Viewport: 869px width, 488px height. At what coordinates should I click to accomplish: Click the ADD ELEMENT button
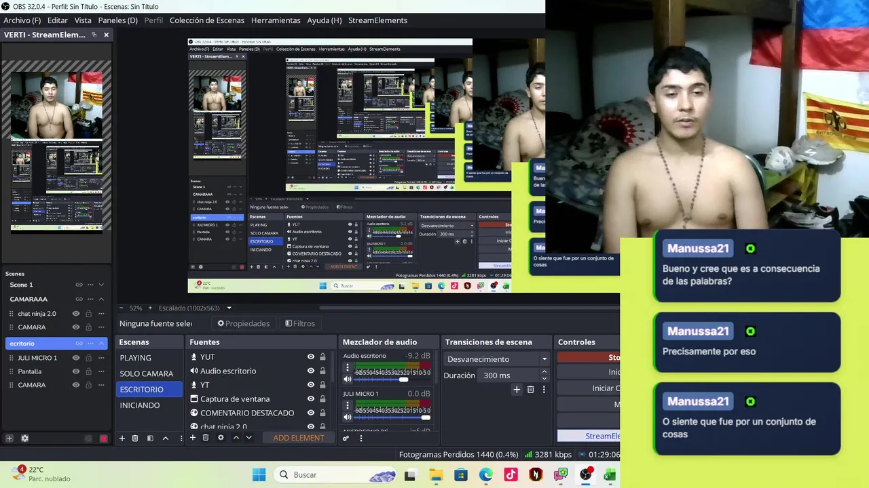(x=299, y=438)
